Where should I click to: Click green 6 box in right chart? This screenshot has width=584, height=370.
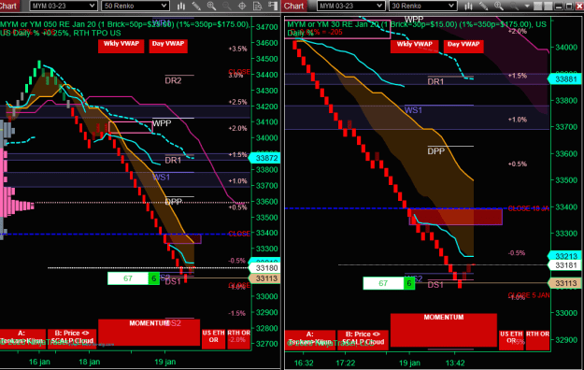click(409, 283)
